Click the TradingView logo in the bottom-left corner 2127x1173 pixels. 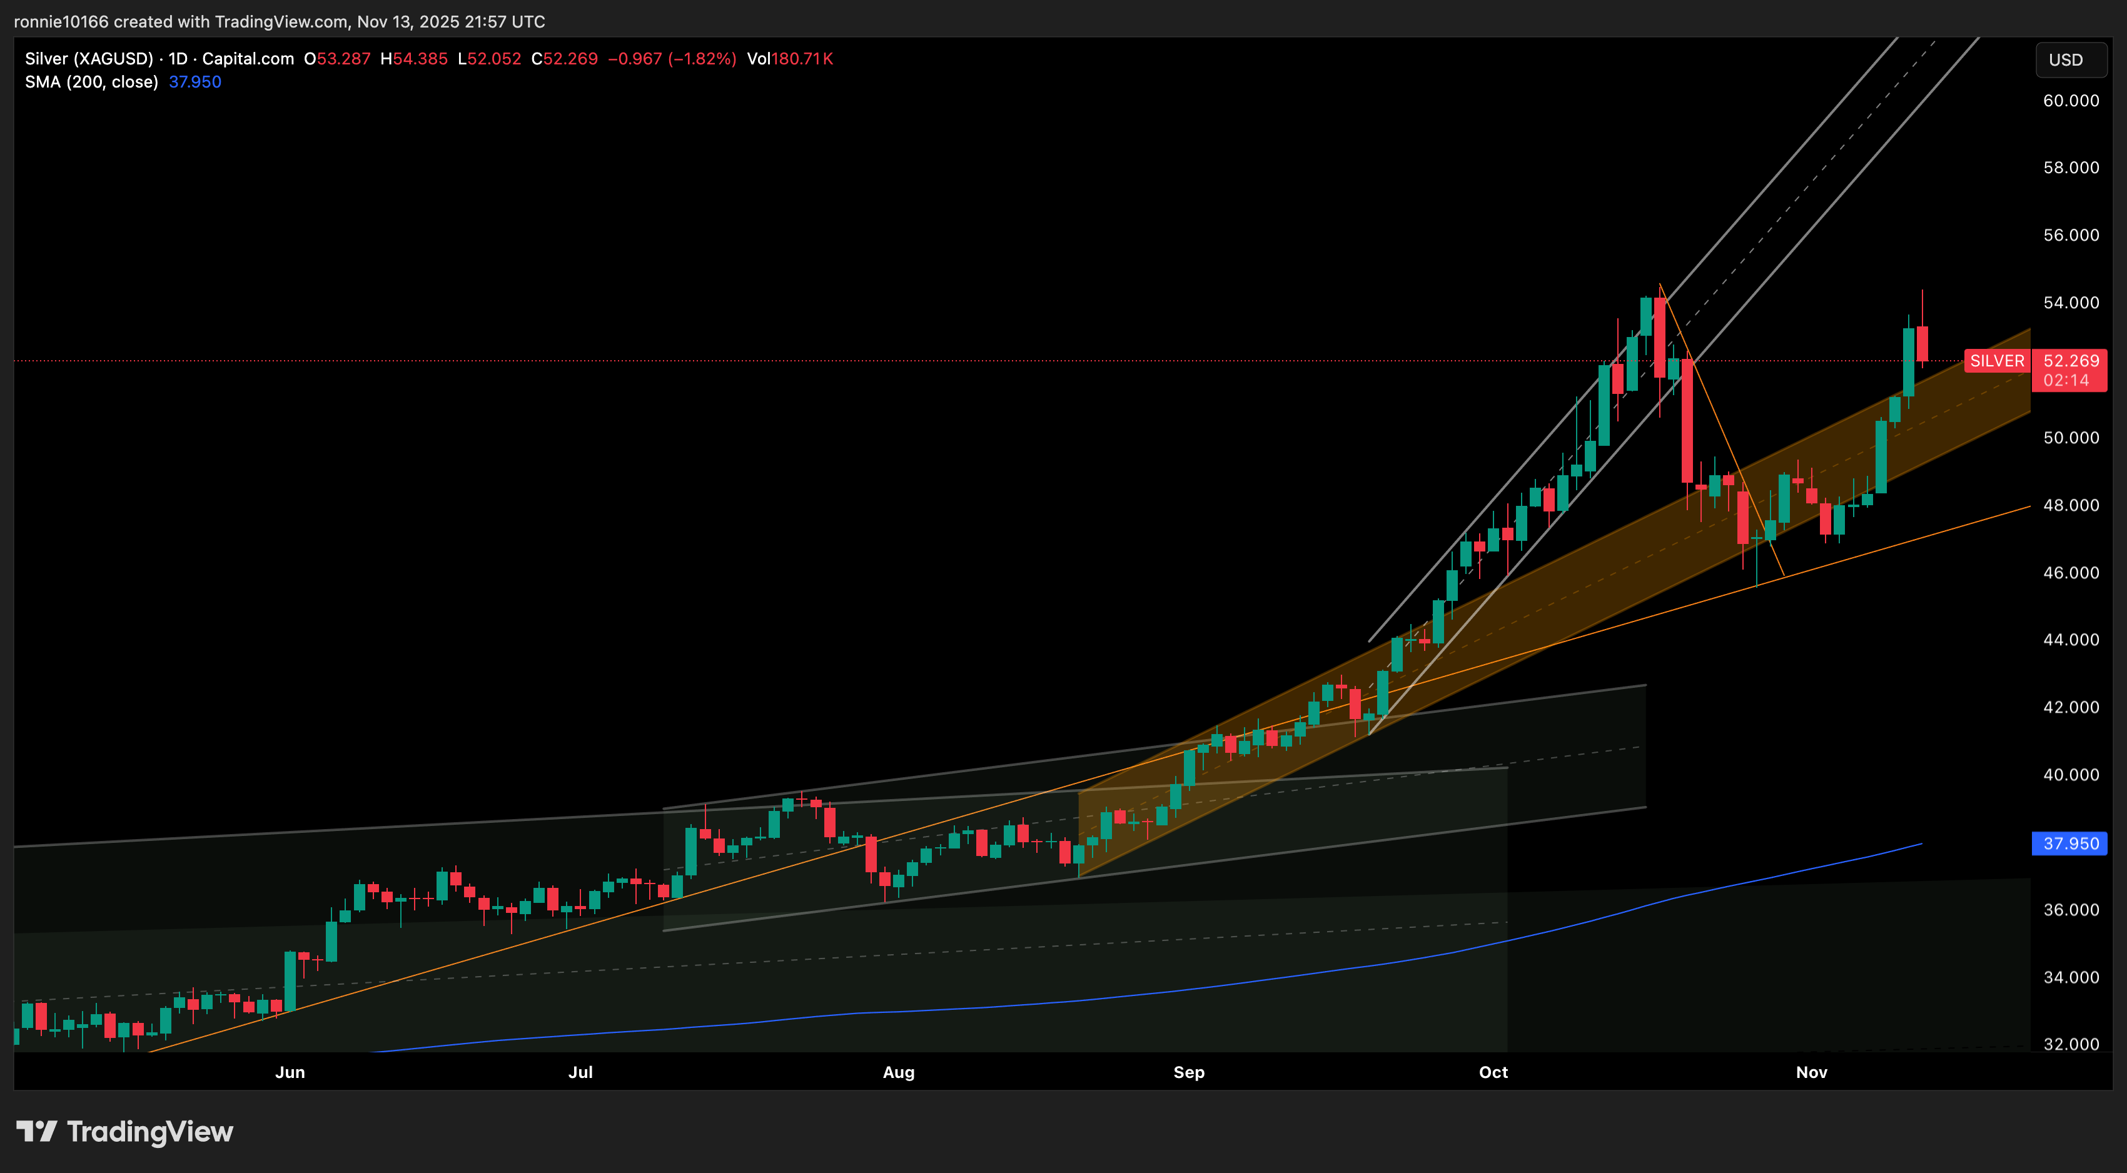point(124,1132)
